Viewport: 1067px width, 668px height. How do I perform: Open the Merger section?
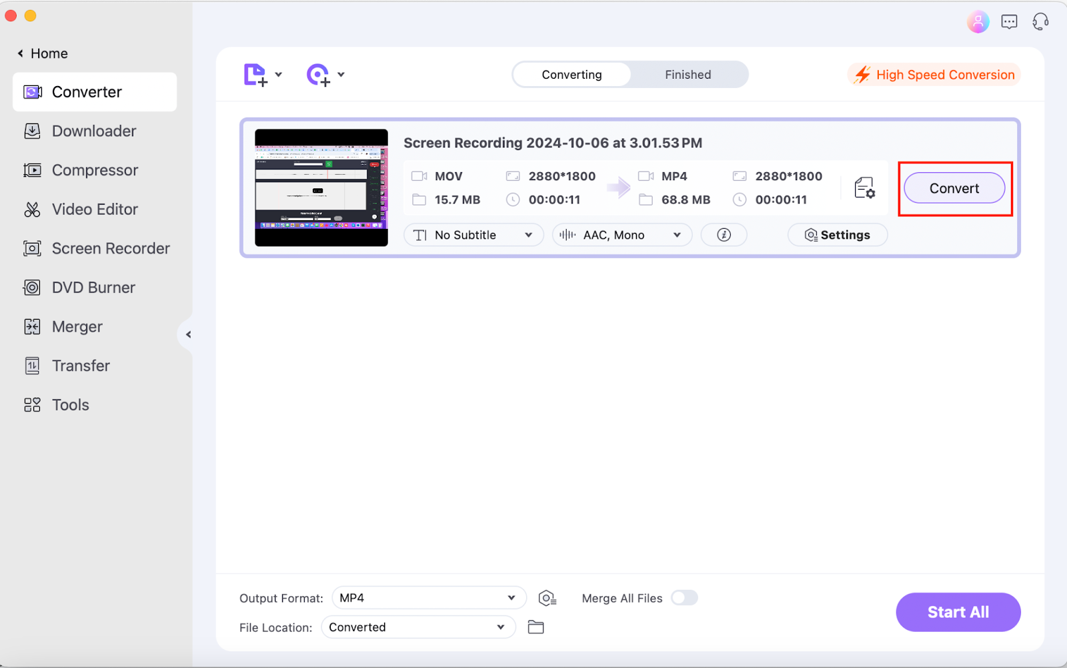coord(95,326)
